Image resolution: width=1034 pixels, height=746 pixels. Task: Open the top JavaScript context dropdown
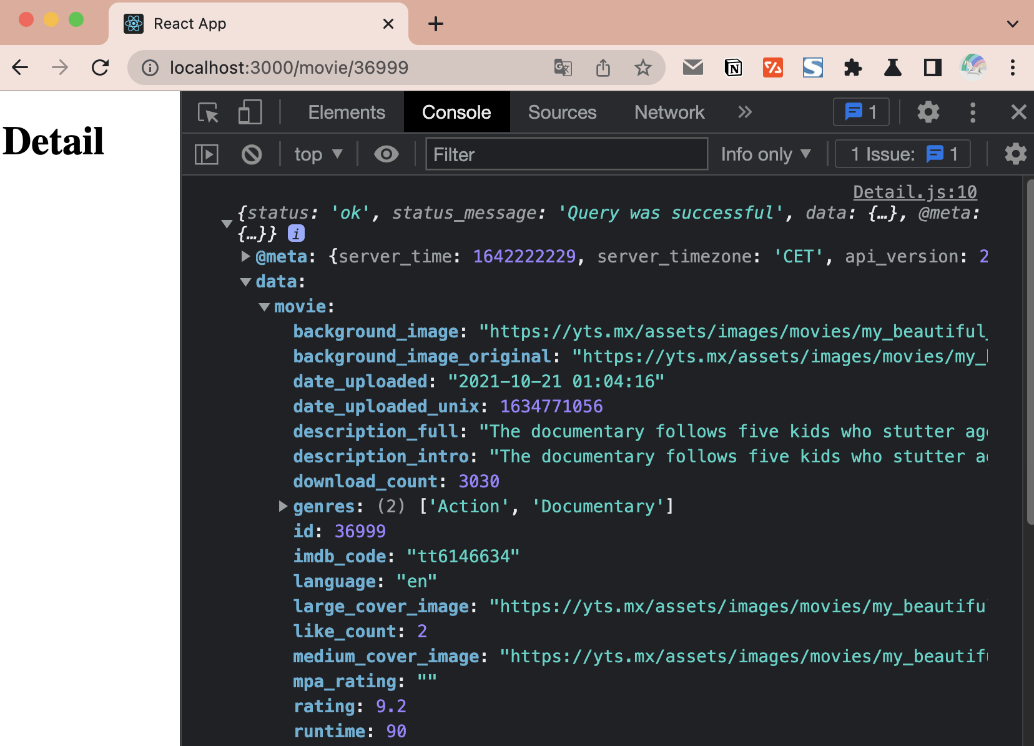point(318,154)
